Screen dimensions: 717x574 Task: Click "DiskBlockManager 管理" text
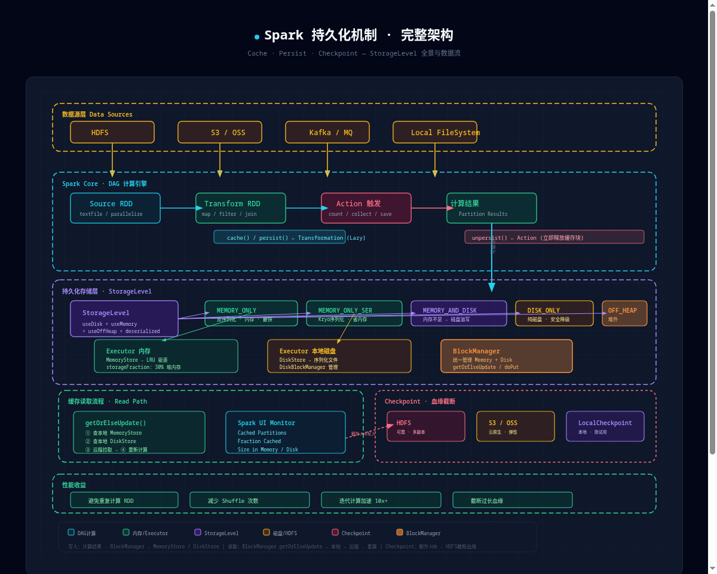(309, 367)
